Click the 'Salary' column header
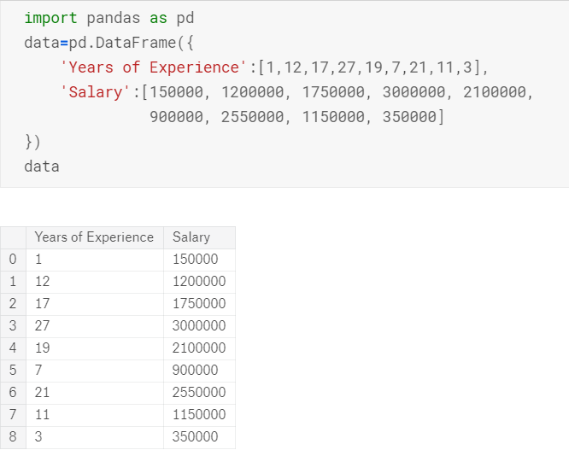 199,237
